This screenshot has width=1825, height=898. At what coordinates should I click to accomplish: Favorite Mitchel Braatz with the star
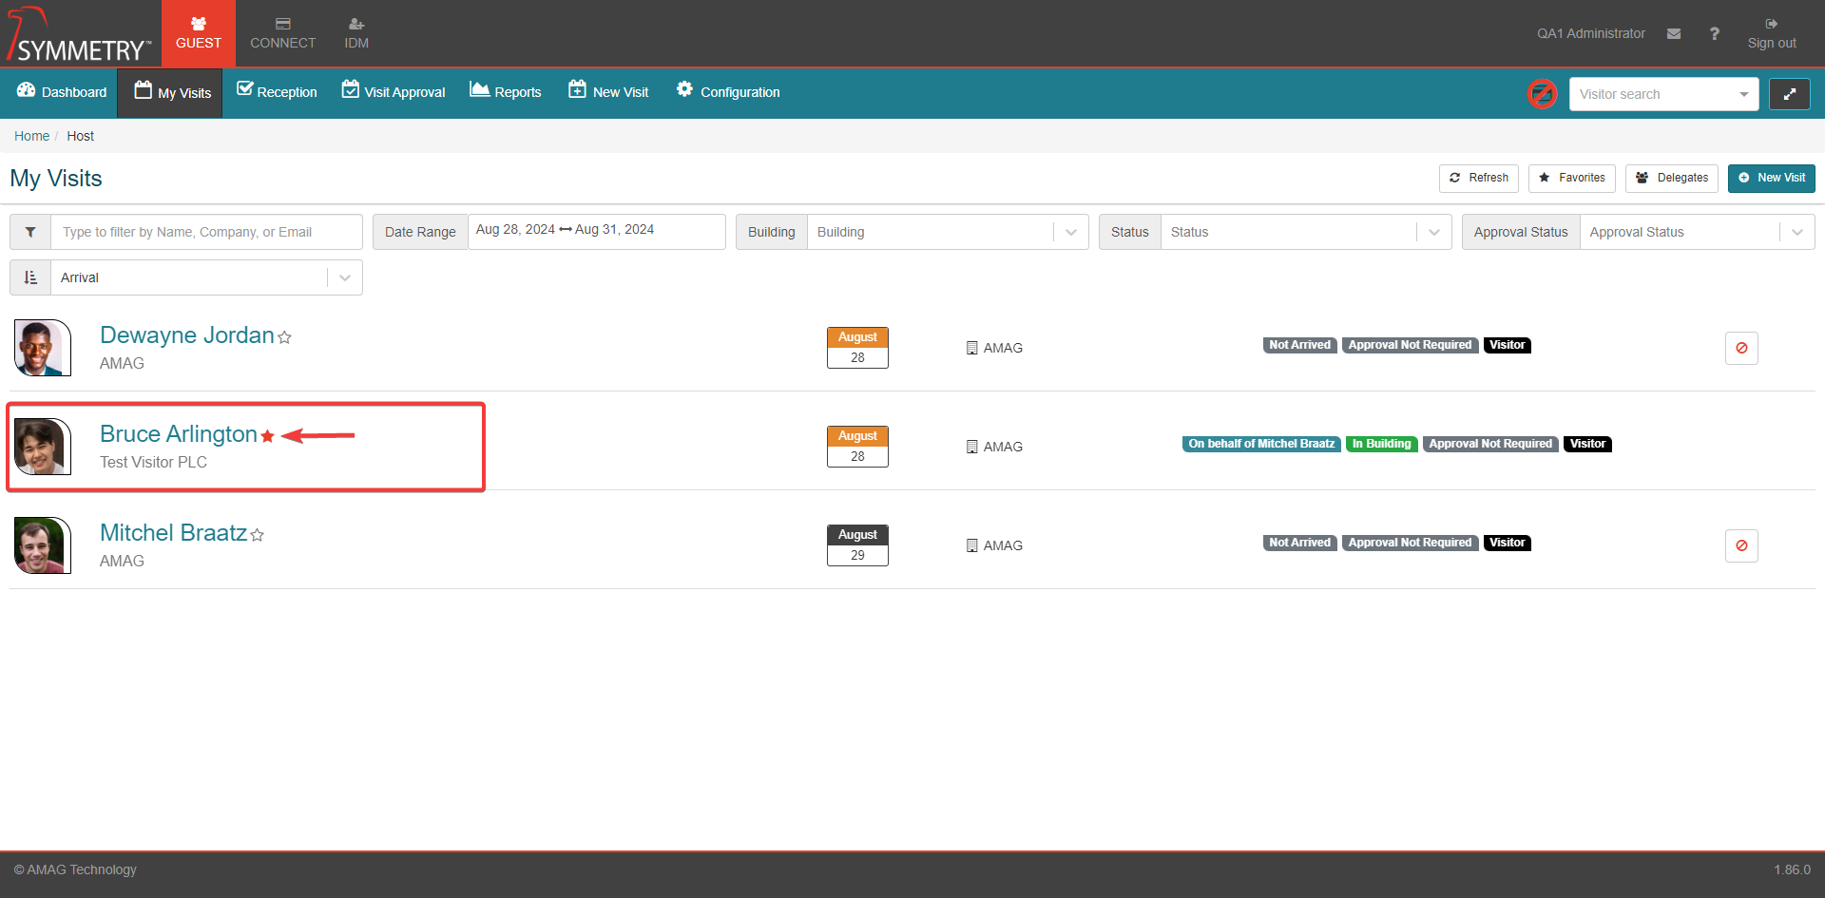pyautogui.click(x=257, y=535)
